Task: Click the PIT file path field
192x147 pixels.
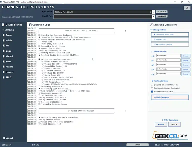Action: tap(168, 56)
